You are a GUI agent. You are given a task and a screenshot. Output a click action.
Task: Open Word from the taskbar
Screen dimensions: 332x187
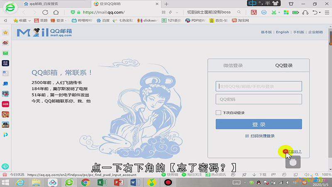pos(135,182)
